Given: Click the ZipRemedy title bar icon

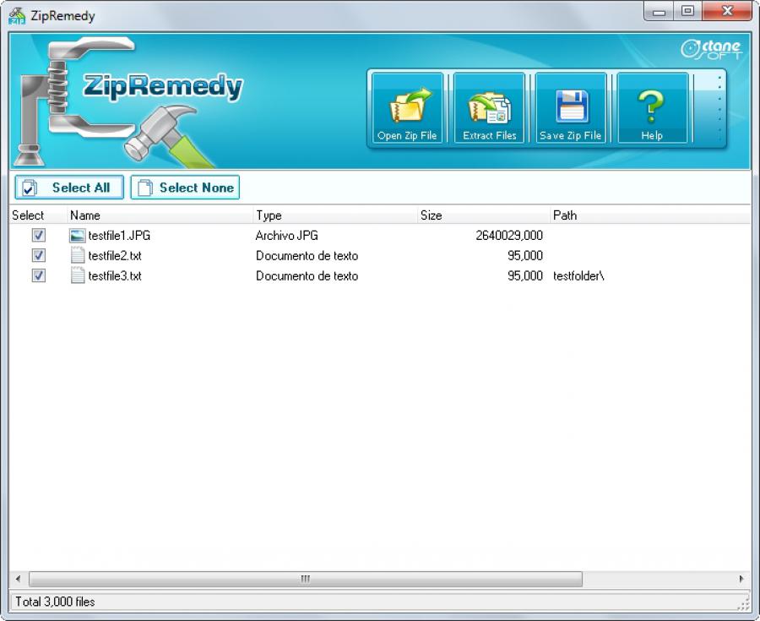Looking at the screenshot, I should tap(17, 16).
